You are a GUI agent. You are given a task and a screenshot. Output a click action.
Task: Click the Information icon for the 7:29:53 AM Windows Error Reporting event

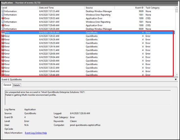click(3, 15)
